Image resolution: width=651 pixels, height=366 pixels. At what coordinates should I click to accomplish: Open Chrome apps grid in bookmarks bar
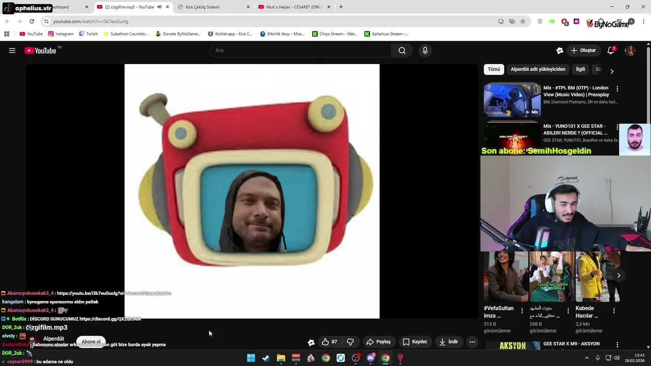[7, 34]
